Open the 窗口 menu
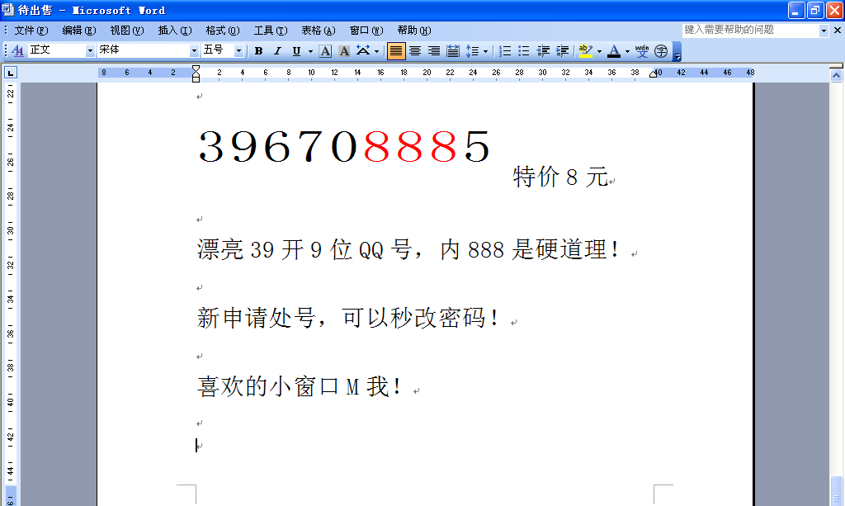Image resolution: width=845 pixels, height=506 pixels. click(x=366, y=31)
